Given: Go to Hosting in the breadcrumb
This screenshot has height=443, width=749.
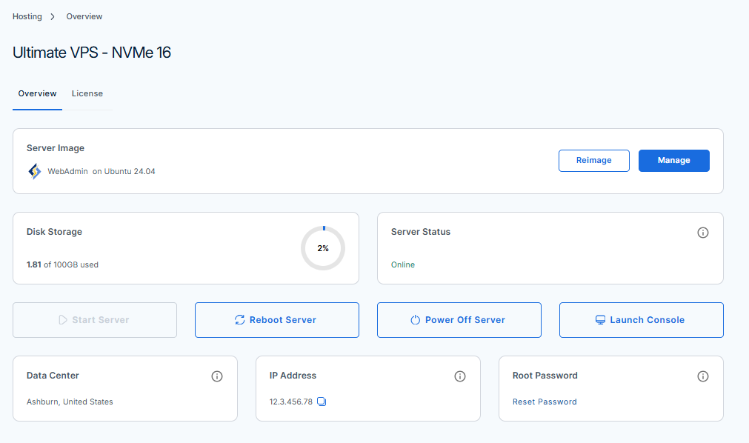Looking at the screenshot, I should click(x=27, y=16).
